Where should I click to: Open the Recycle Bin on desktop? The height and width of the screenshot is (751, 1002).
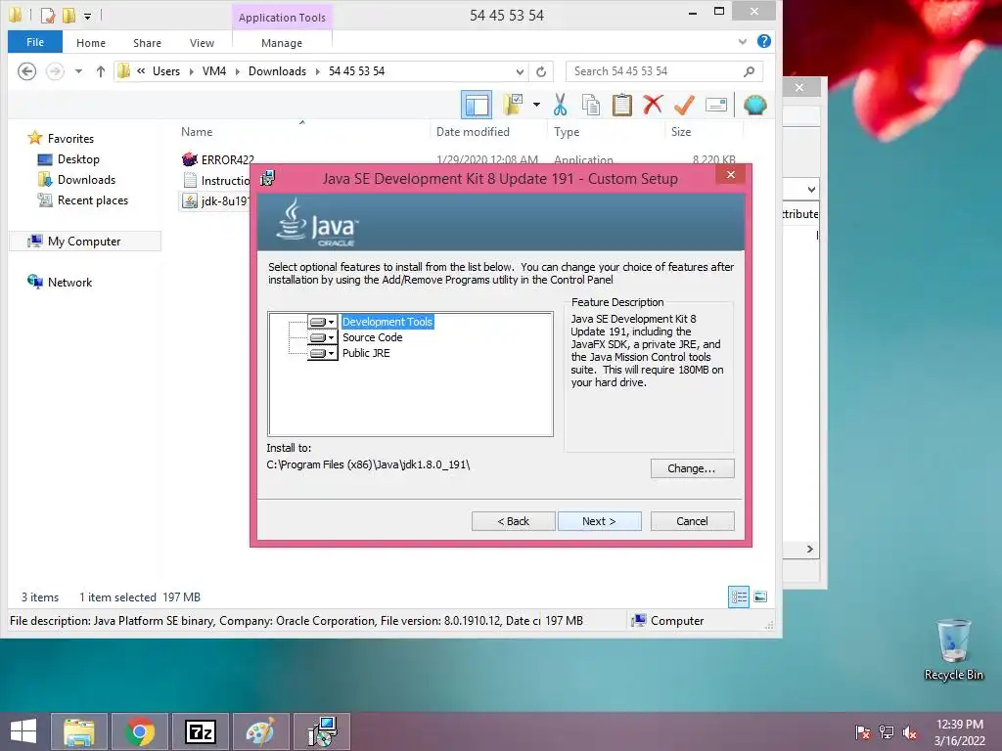(x=953, y=650)
